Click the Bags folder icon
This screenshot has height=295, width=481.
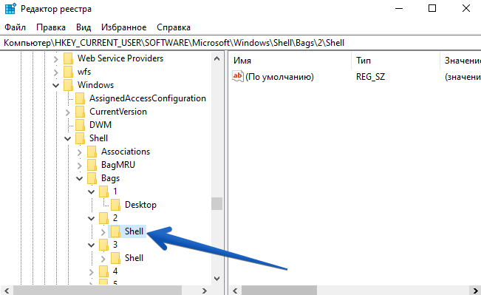(x=92, y=178)
